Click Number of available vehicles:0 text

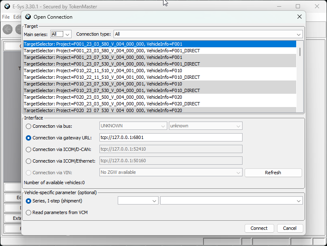54,183
